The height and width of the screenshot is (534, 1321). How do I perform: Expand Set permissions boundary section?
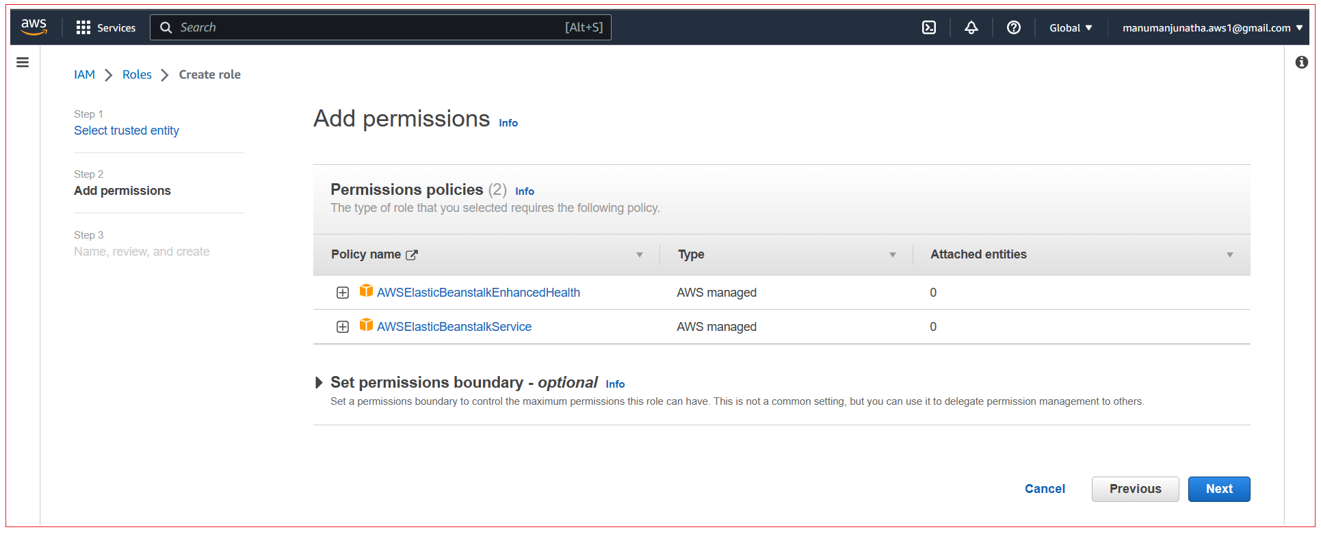click(319, 383)
